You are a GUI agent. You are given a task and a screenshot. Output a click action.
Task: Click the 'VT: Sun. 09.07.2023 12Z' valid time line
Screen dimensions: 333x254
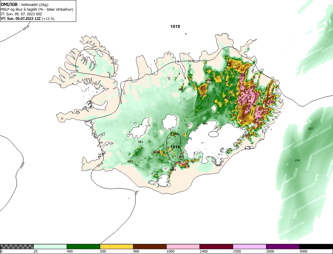[27, 19]
